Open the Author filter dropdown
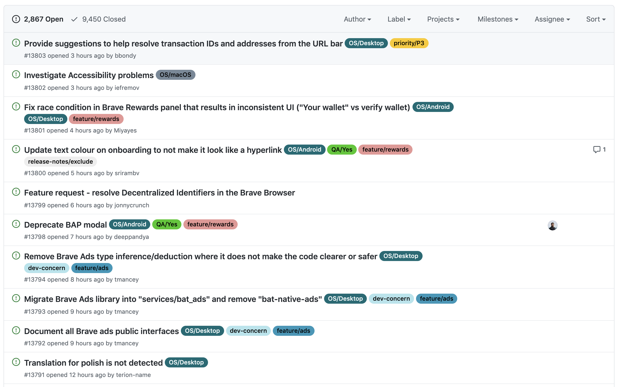The image size is (617, 387). pos(357,19)
